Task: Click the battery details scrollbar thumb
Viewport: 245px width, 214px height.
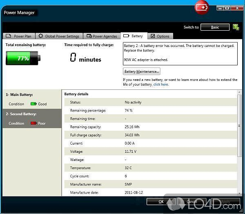Action: [239, 125]
